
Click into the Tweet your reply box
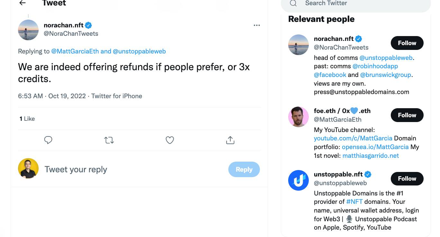(129, 169)
